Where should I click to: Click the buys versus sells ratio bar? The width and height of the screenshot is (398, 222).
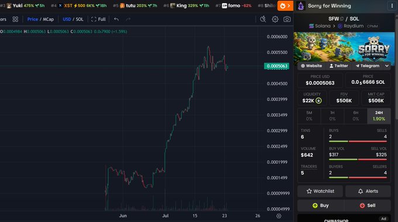pyautogui.click(x=358, y=142)
